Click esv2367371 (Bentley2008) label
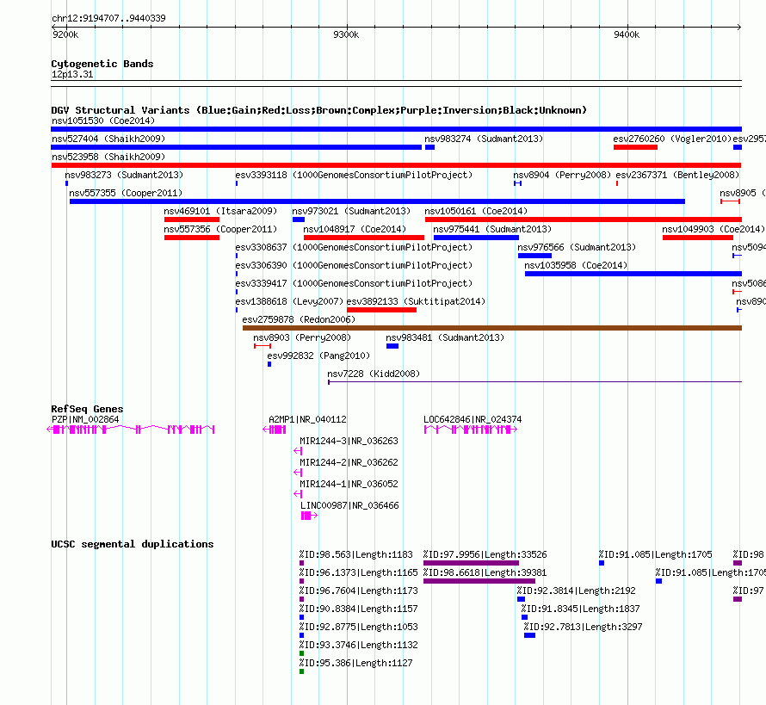 (x=677, y=175)
